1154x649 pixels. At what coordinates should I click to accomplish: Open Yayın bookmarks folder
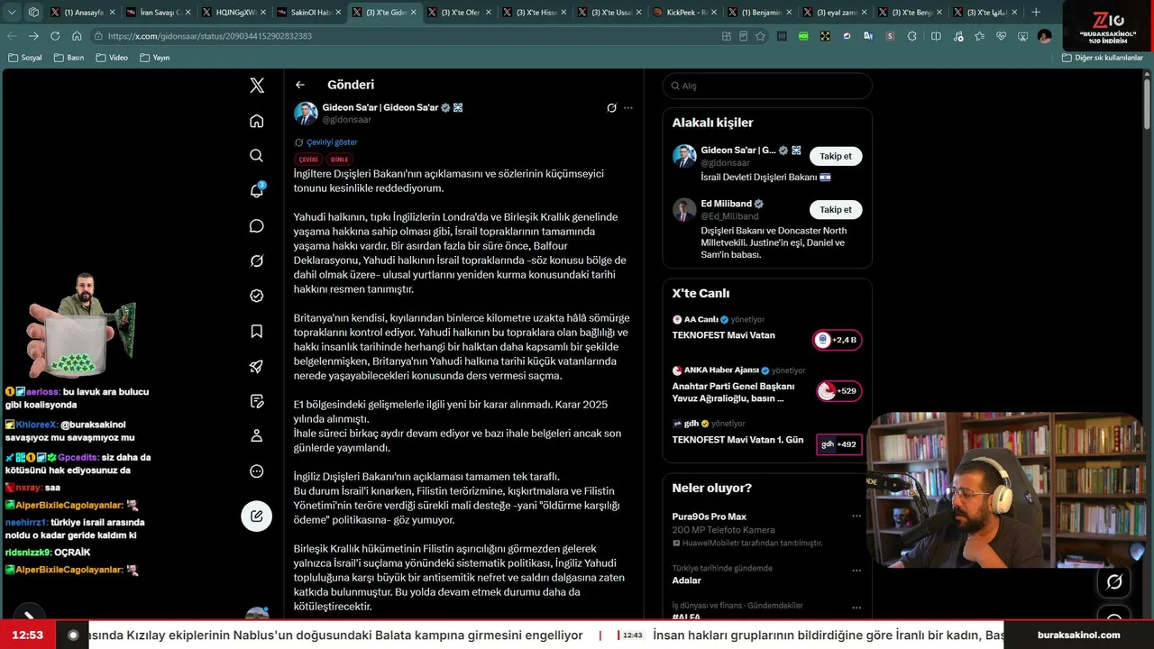pos(155,58)
